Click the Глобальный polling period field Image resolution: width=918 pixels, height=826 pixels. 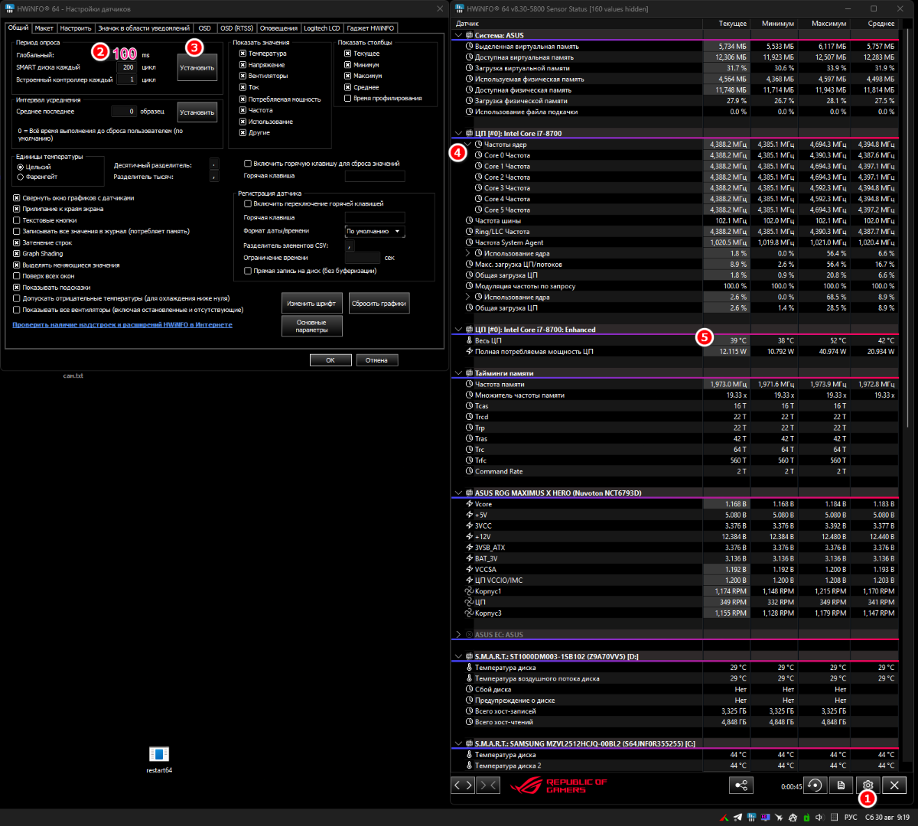[125, 54]
